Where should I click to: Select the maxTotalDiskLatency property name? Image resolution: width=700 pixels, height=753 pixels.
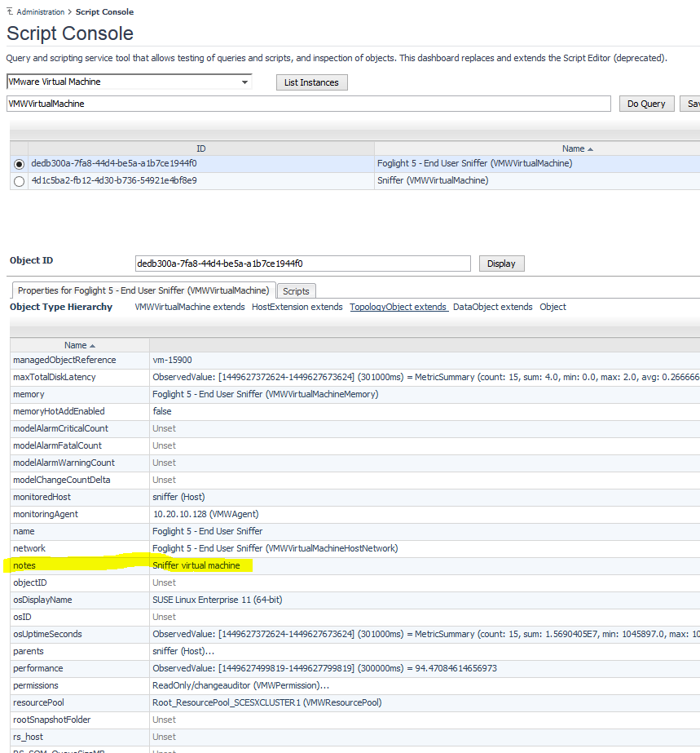tap(55, 377)
